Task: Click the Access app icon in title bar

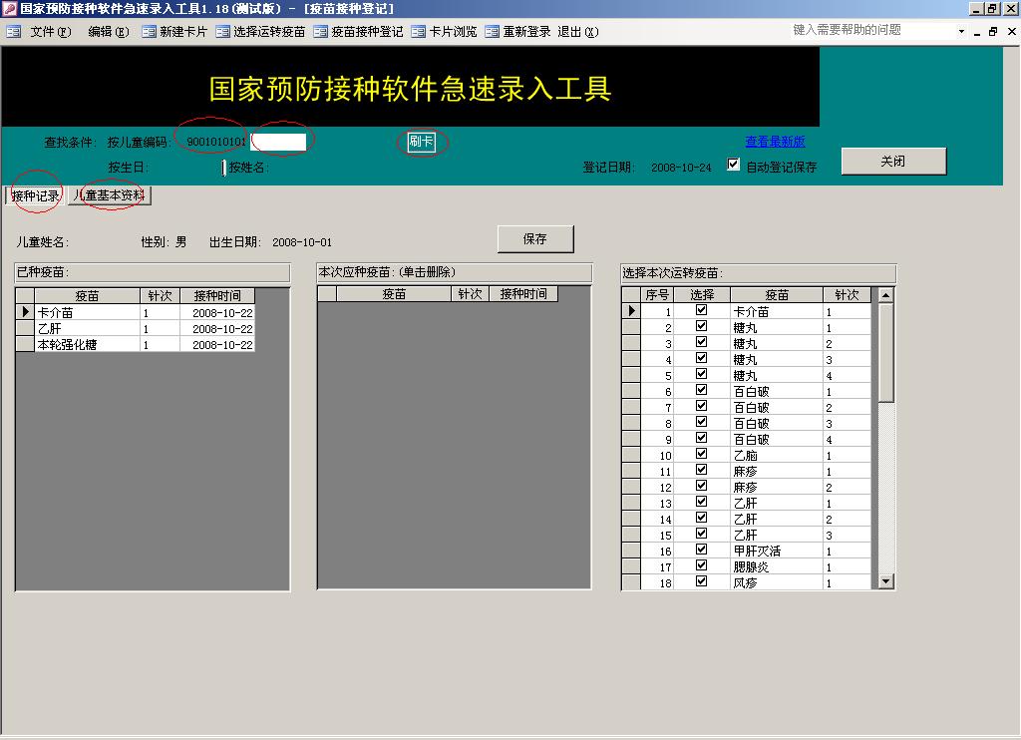Action: point(9,8)
